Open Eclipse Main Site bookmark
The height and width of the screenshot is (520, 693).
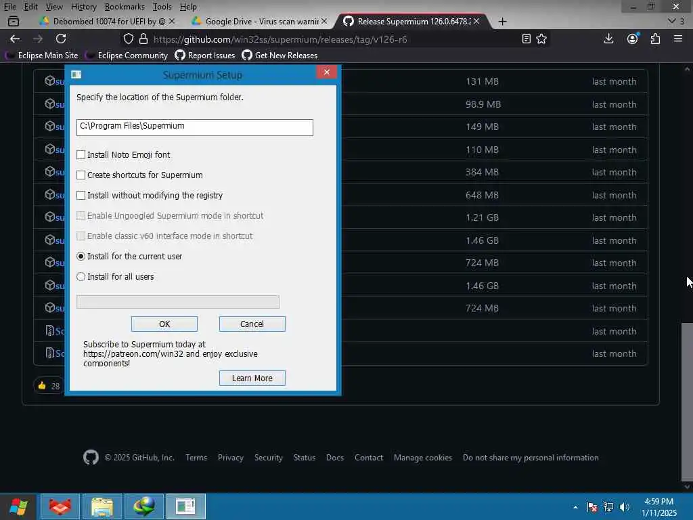click(41, 56)
